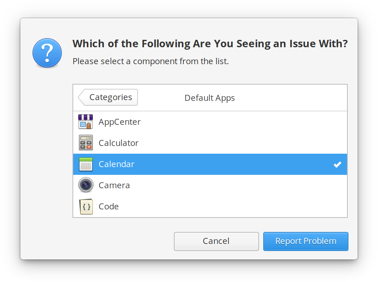Click the white checkmark on Calendar row
The height and width of the screenshot is (282, 378).
pos(337,164)
